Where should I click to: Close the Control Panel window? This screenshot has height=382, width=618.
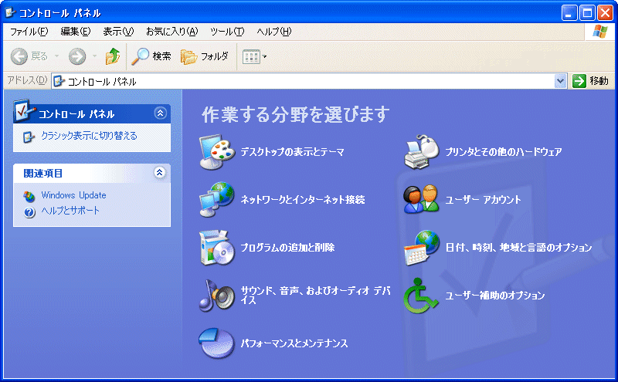(605, 13)
